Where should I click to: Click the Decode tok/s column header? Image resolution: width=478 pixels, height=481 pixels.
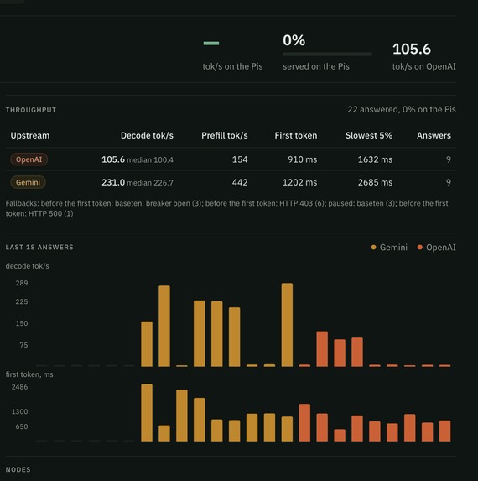[x=147, y=136]
